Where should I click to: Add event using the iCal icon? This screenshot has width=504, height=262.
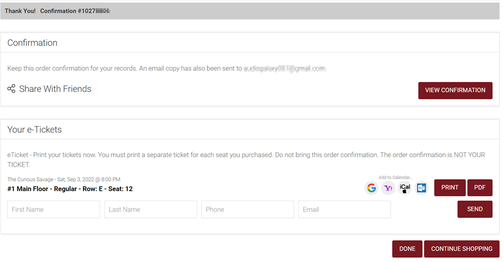(405, 188)
